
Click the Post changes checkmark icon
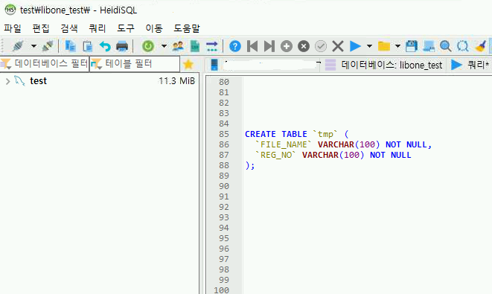(321, 46)
